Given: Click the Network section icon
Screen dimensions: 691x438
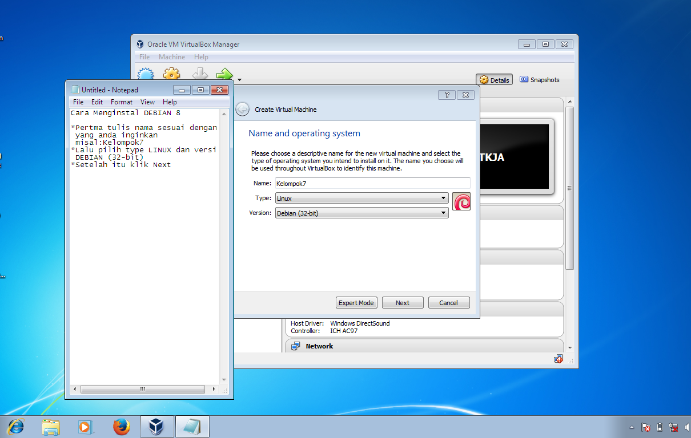Looking at the screenshot, I should [x=295, y=346].
